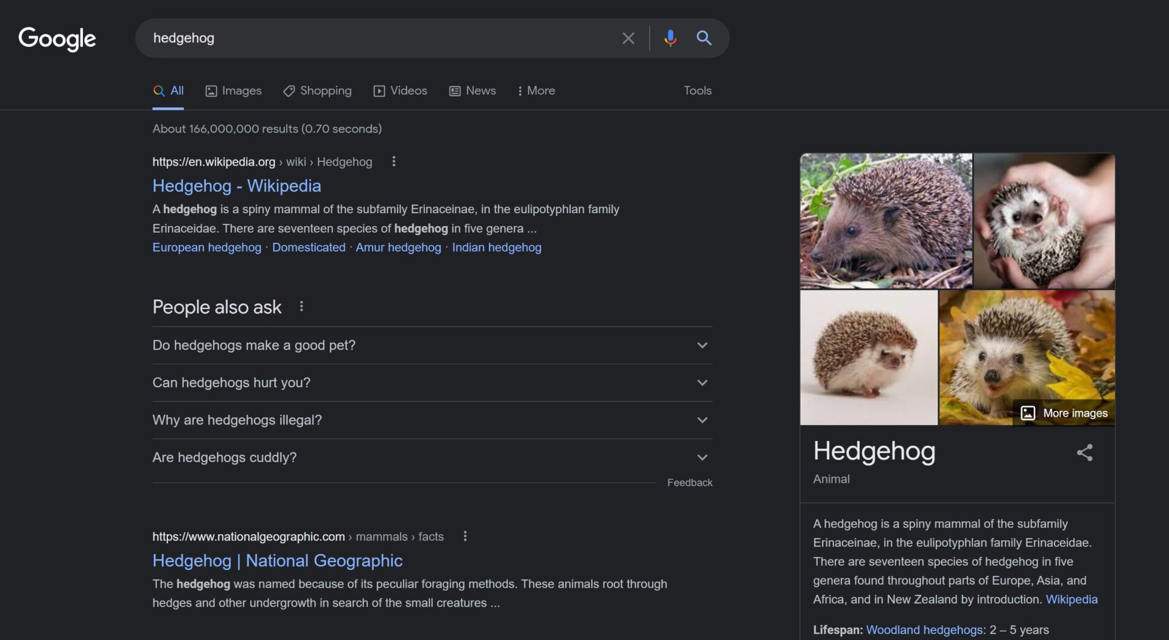
Task: Click the magnifying glass to search
Action: tap(704, 38)
